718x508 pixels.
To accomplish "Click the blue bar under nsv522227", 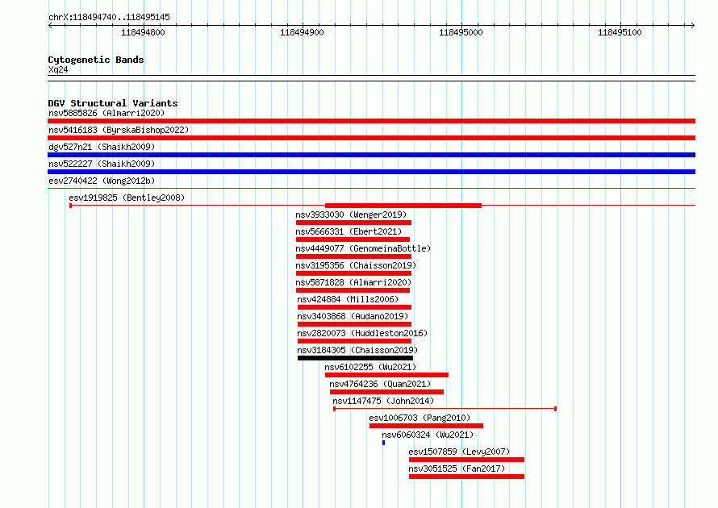I will [371, 172].
